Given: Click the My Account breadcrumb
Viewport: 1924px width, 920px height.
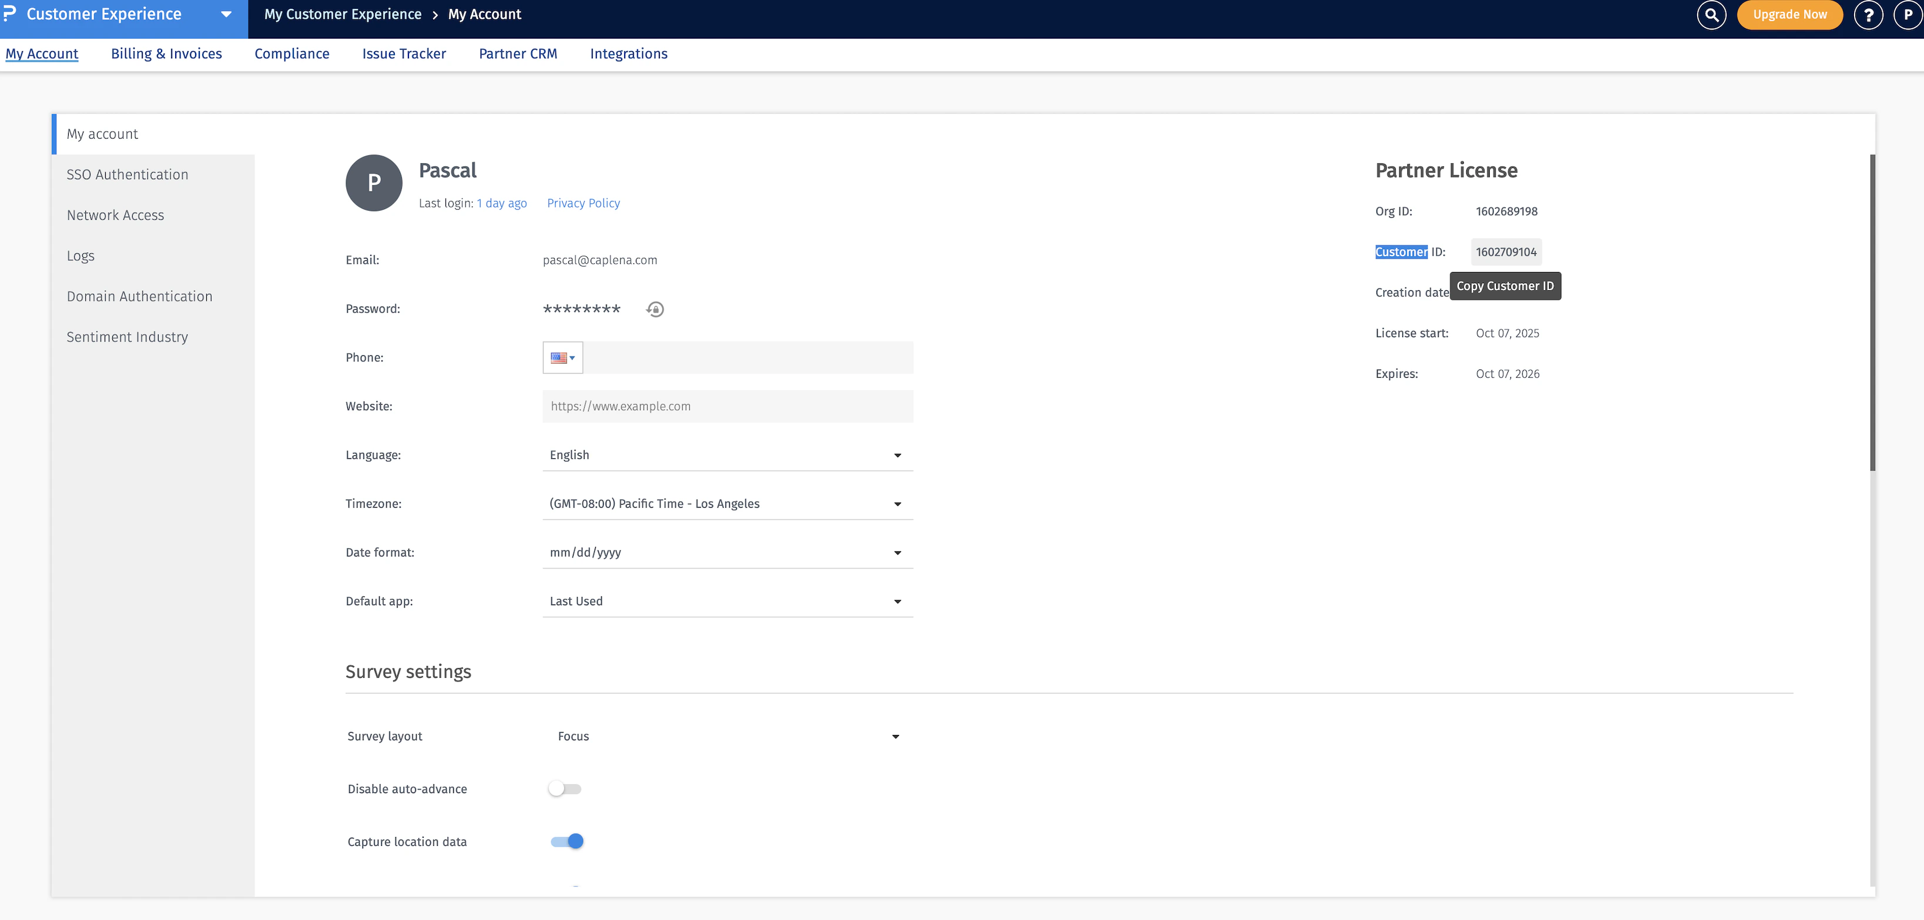Looking at the screenshot, I should (x=485, y=14).
